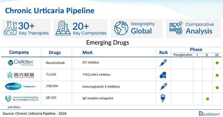Click the United Biopharma logo
The width and height of the screenshot is (223, 117).
pos(22,99)
